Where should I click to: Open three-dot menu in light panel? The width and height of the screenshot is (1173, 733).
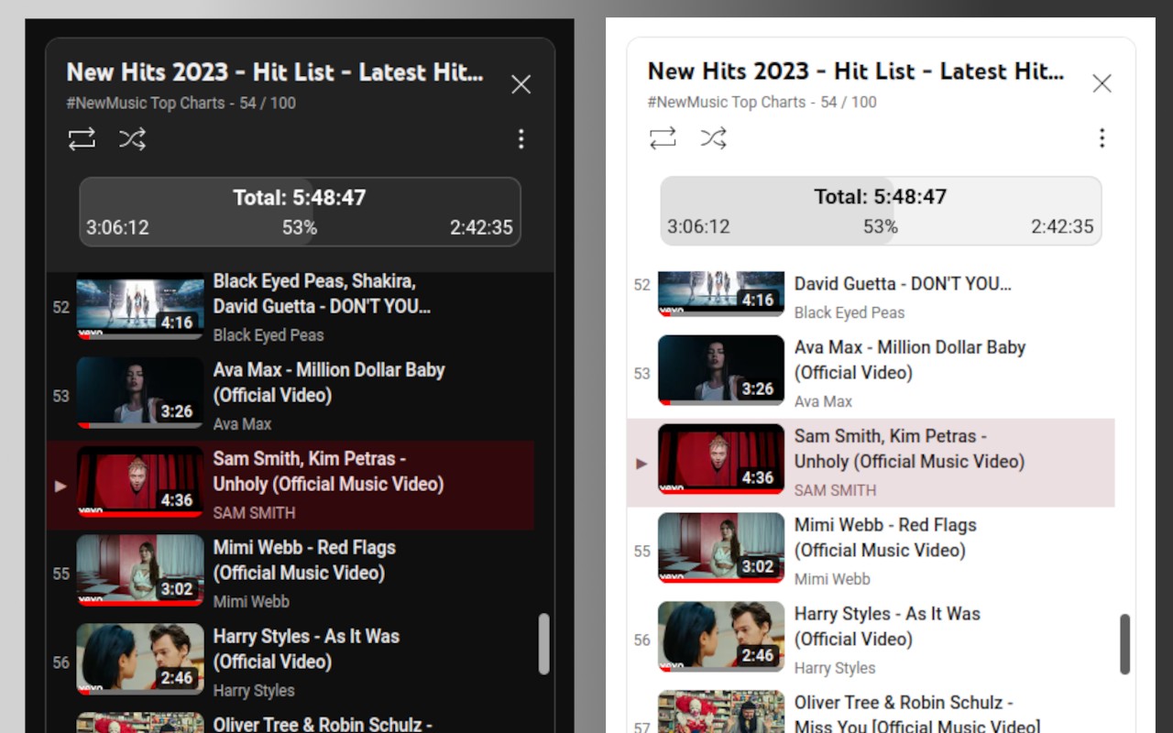(x=1102, y=137)
